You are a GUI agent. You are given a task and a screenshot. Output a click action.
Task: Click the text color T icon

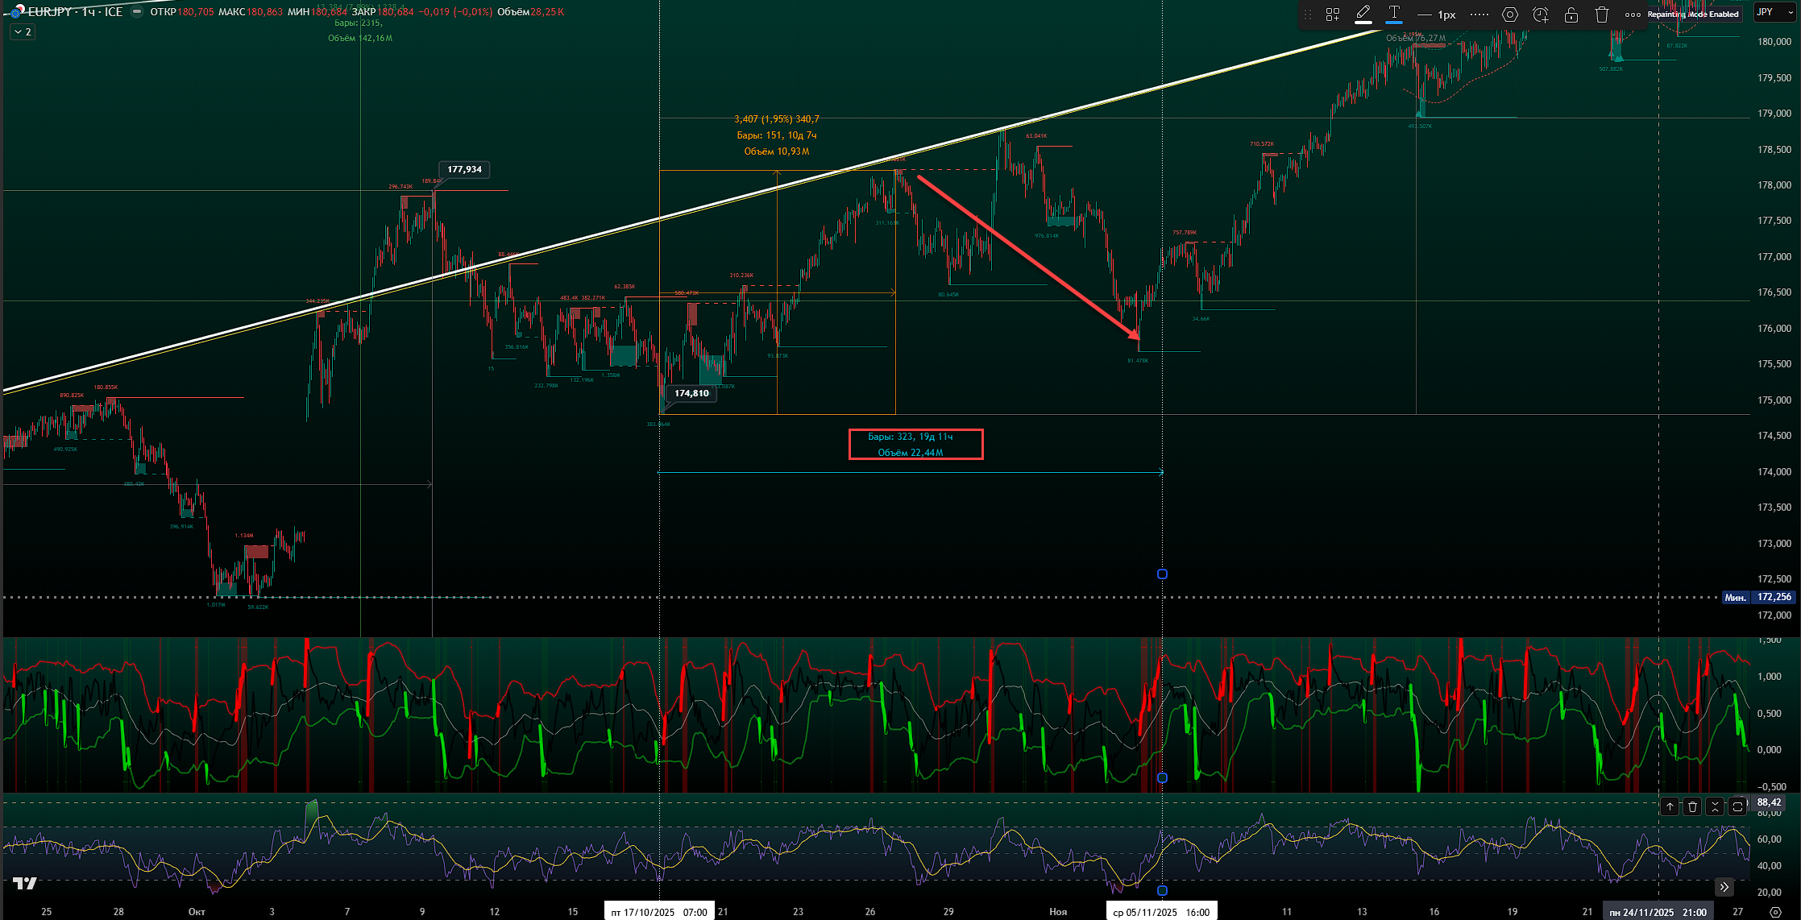[x=1394, y=14]
